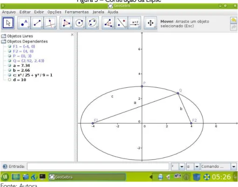Image resolution: width=238 pixels, height=187 pixels.
Task: Open the Comando dropdown list
Action: [x=234, y=166]
